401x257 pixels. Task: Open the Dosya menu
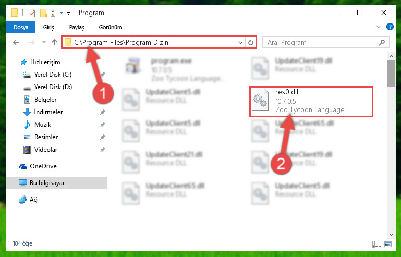(x=21, y=27)
